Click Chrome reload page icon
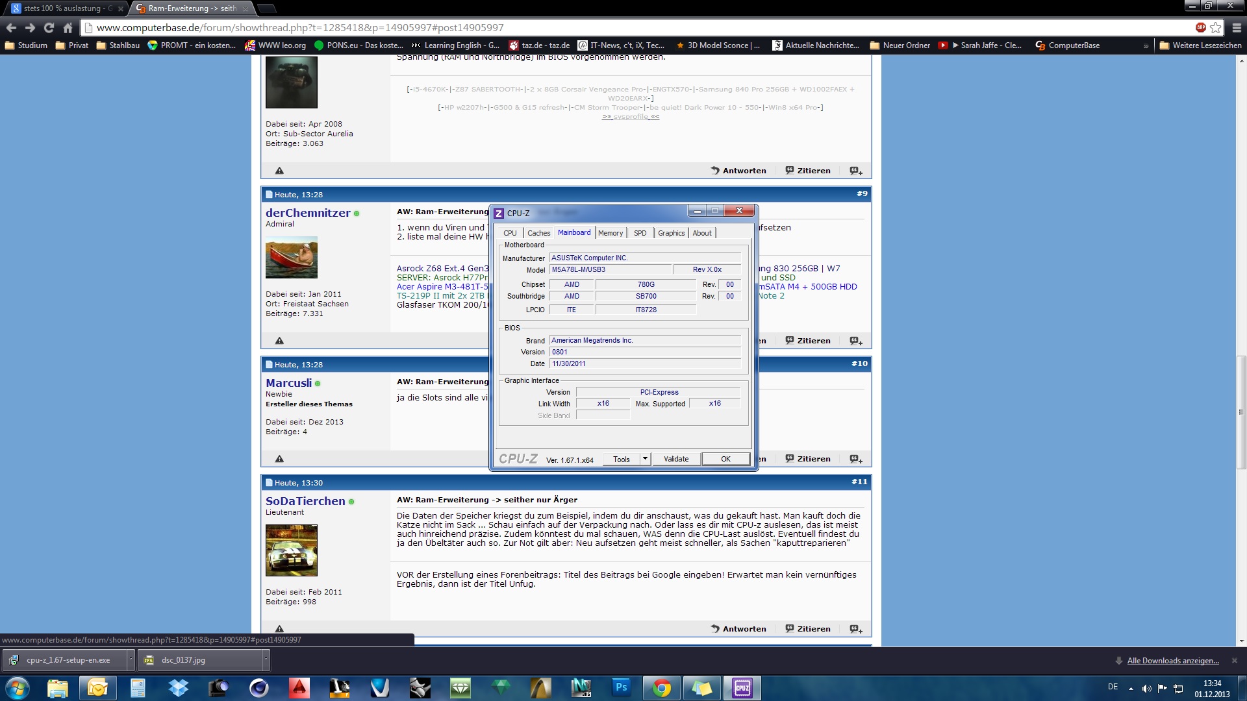 coord(49,28)
